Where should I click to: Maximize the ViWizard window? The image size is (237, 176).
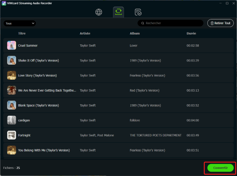coord(227,3)
